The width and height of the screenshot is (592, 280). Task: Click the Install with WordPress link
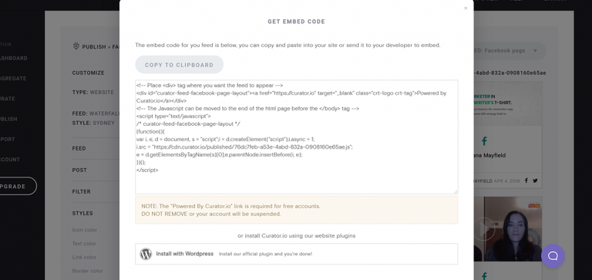coord(184,254)
